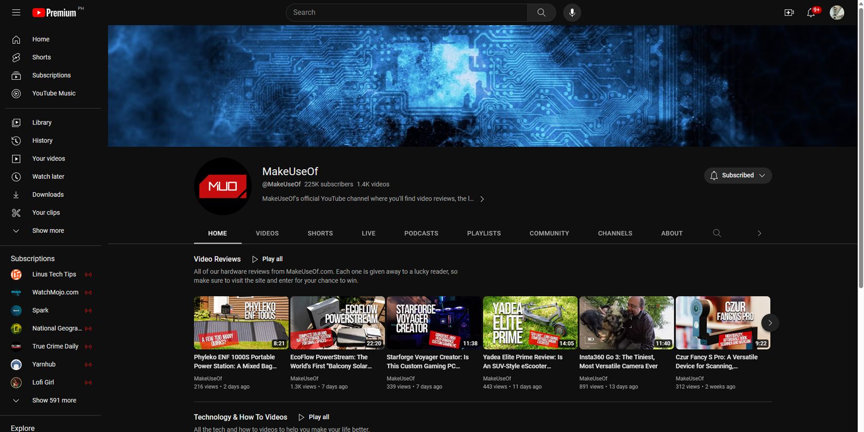Click the @MakeUseOf channel handle

(281, 184)
